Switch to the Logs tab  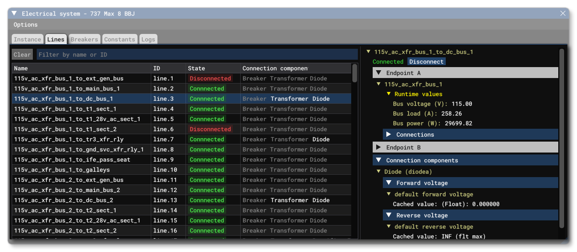[148, 39]
